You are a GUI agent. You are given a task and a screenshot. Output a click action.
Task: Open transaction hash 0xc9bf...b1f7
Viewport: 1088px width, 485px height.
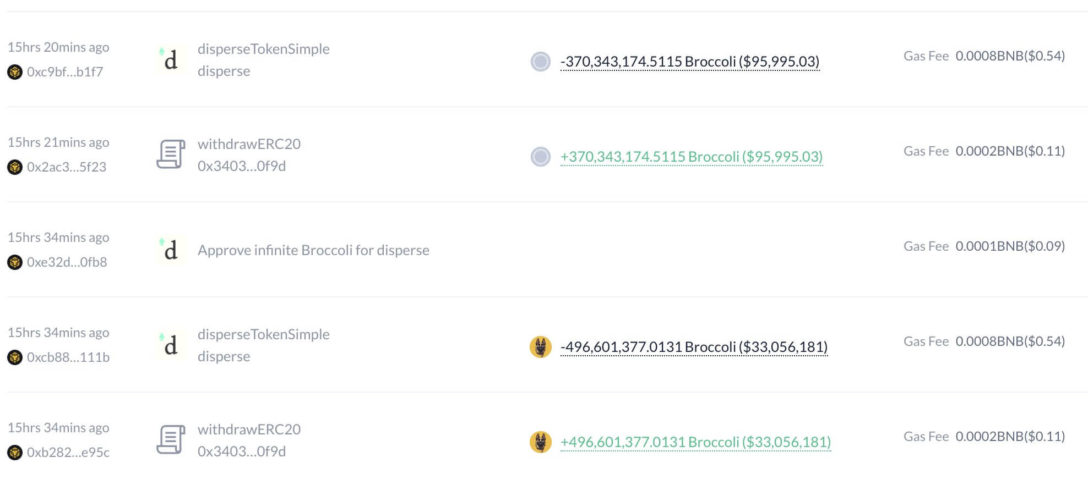pos(64,72)
